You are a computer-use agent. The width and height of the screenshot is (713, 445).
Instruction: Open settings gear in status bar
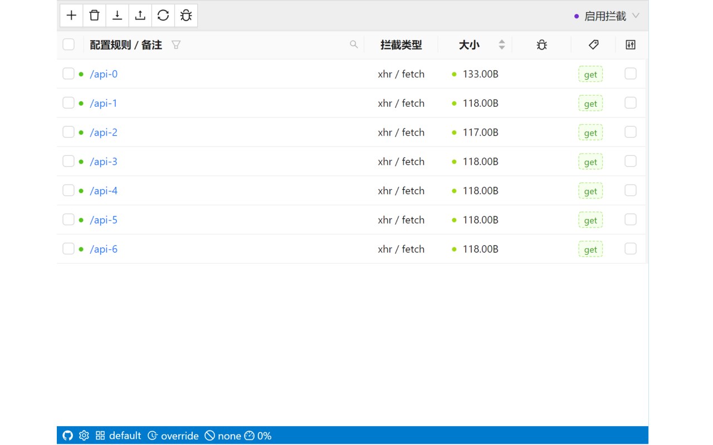coord(84,436)
